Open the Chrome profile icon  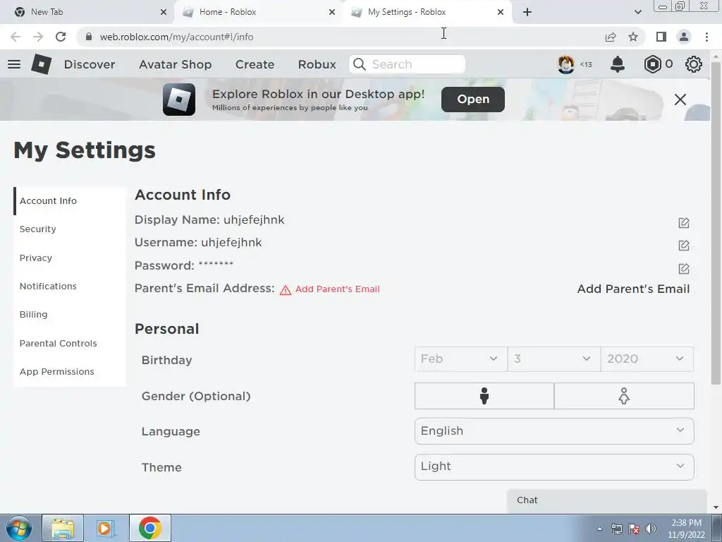pos(684,37)
